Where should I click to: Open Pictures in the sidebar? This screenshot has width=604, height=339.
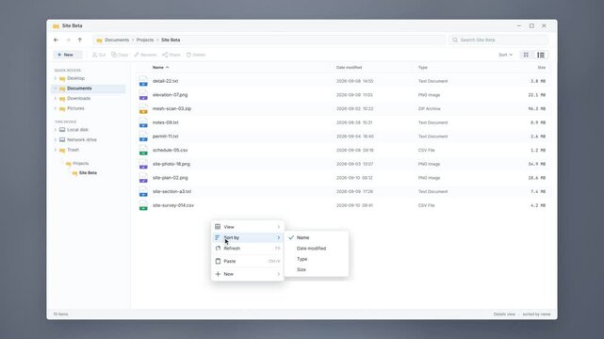point(75,108)
